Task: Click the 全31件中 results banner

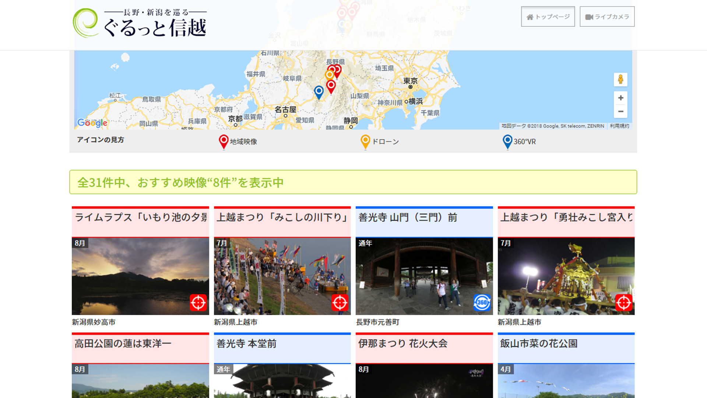Action: pyautogui.click(x=353, y=182)
